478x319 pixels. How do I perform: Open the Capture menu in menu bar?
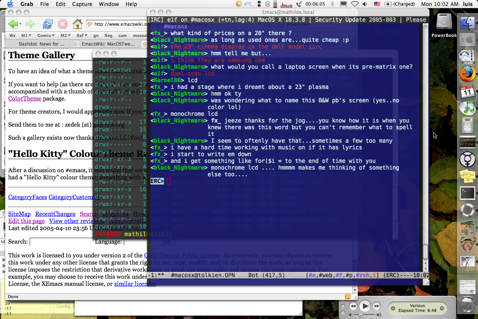(x=81, y=4)
